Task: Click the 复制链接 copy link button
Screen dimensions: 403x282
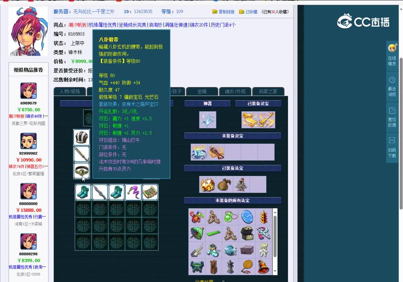Action: 223,12
